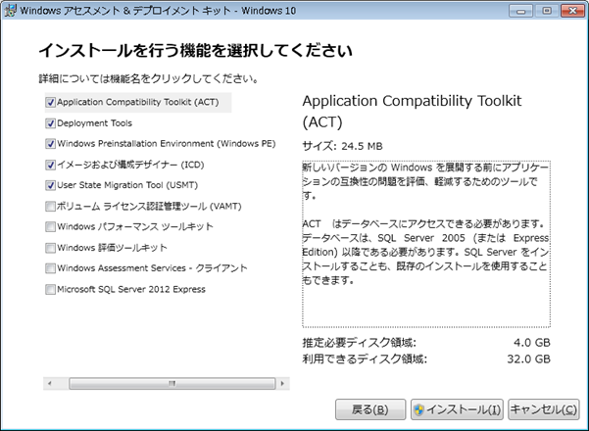Select the Deployment Tools feature name
Image resolution: width=589 pixels, height=431 pixels.
point(95,123)
